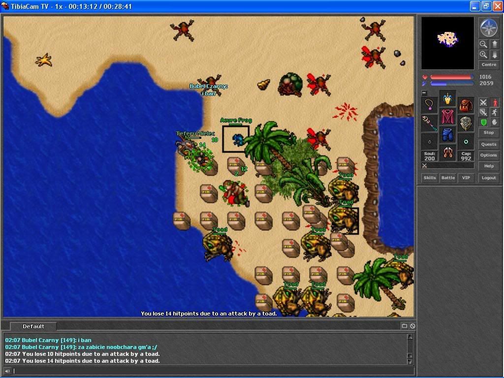Image resolution: width=504 pixels, height=378 pixels.
Task: Open the red backpack slot
Action: pyautogui.click(x=466, y=105)
